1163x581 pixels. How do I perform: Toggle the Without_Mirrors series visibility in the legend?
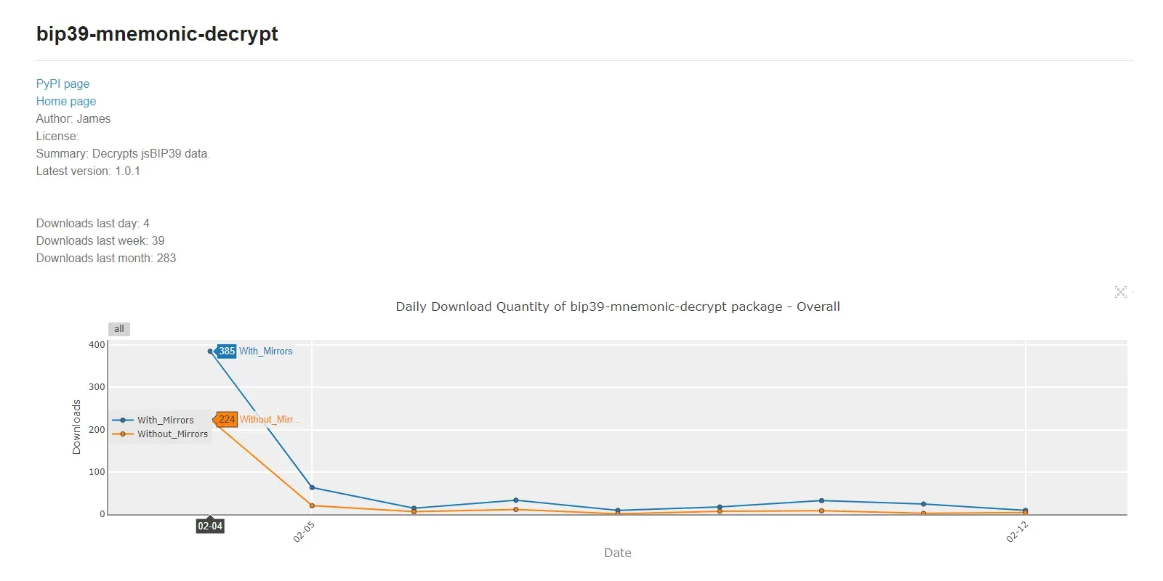pyautogui.click(x=173, y=434)
